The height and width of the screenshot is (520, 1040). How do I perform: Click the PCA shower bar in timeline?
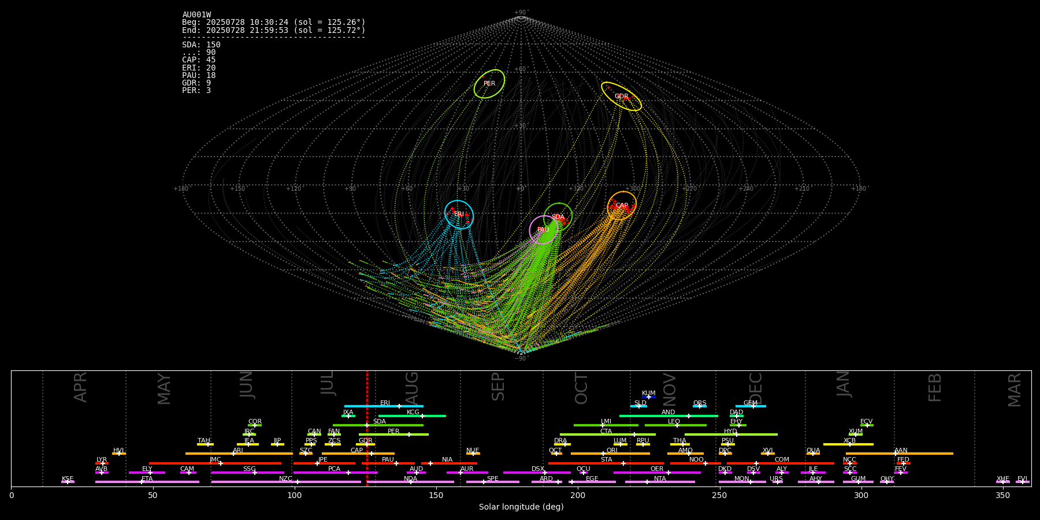pos(335,473)
